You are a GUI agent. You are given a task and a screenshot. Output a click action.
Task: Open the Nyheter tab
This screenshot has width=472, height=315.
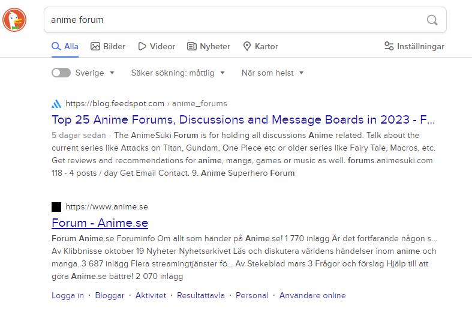(209, 46)
